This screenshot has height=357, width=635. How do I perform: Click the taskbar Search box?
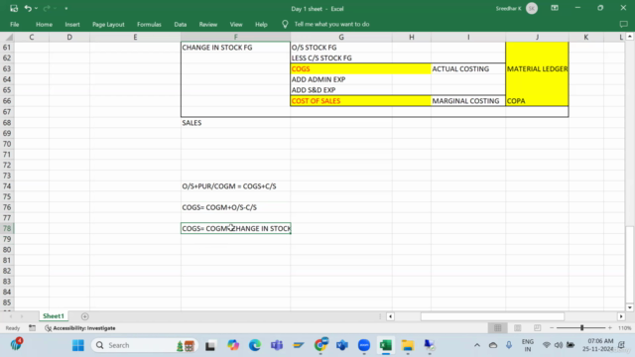[x=145, y=345]
